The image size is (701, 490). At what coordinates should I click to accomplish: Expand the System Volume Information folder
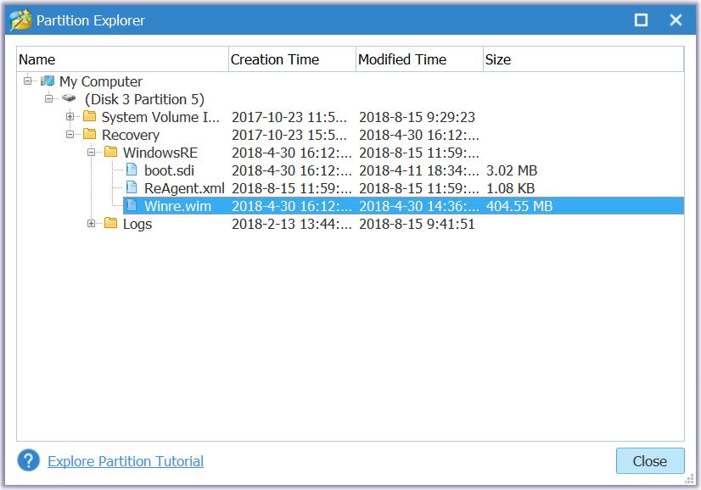click(x=70, y=117)
